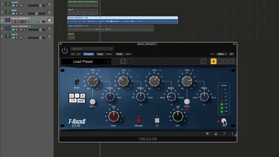Screen dimensions: 279x157
Task: Toggle the plugin power bypass button
Action: 65,51
